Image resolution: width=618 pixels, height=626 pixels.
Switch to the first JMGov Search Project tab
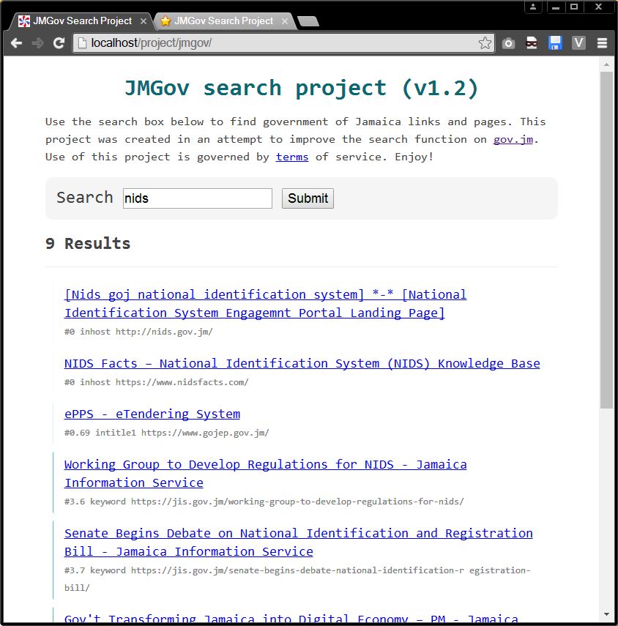82,21
